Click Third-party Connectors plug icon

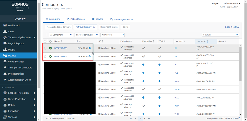click(x=5, y=67)
